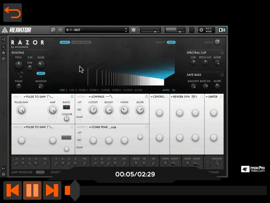Click the OSC 1 COLOUR knob
Screen dimensions: 270x203
[67, 119]
